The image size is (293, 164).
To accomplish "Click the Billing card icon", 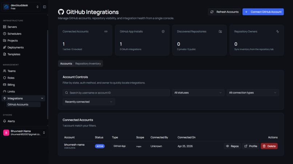I will (x=4, y=85).
